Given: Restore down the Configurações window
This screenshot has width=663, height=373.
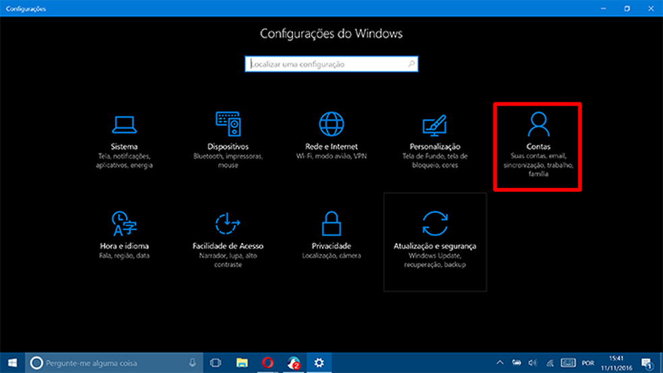Looking at the screenshot, I should click(627, 9).
